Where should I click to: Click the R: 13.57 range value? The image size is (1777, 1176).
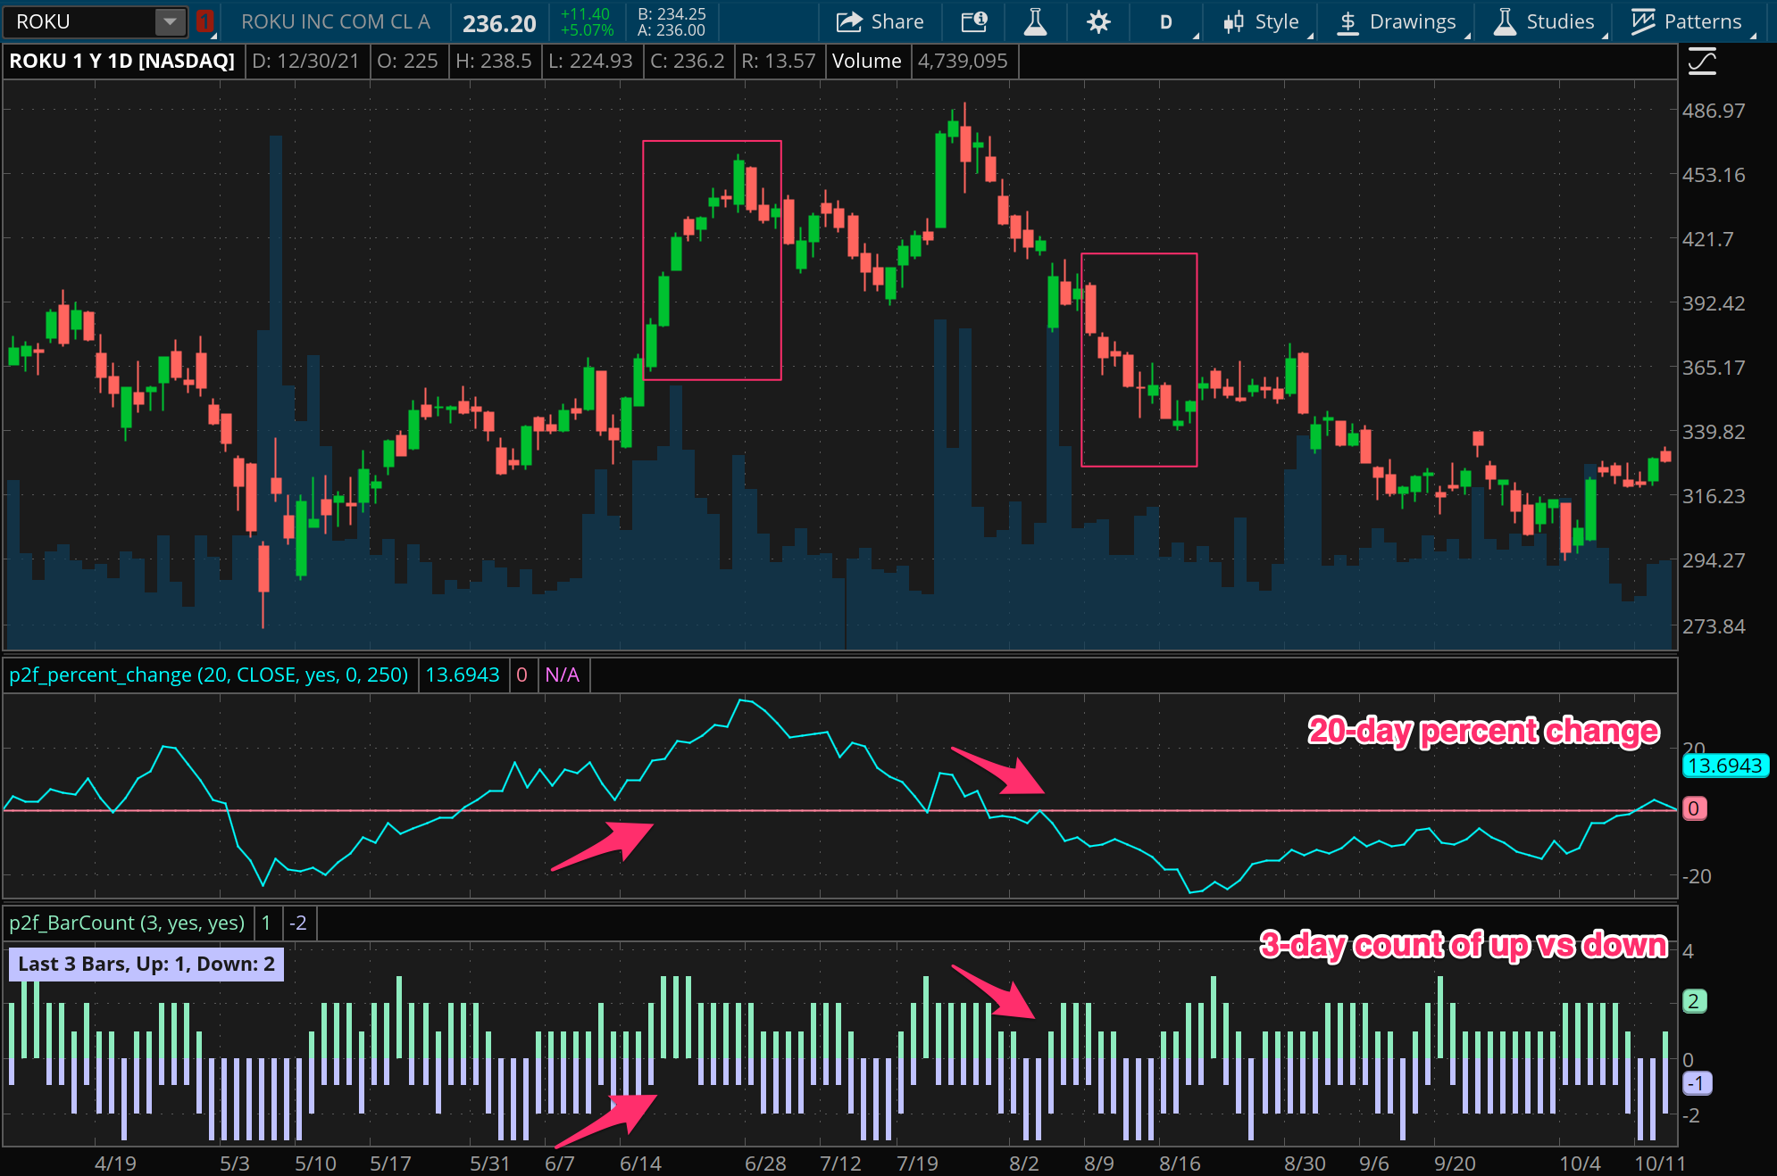pyautogui.click(x=779, y=61)
